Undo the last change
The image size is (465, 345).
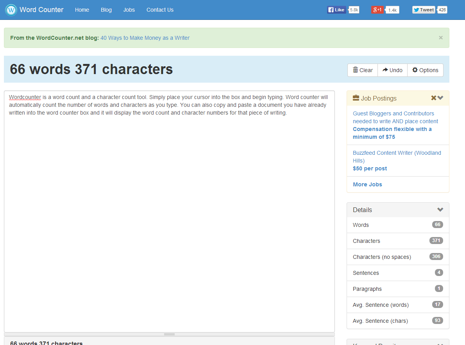(392, 70)
